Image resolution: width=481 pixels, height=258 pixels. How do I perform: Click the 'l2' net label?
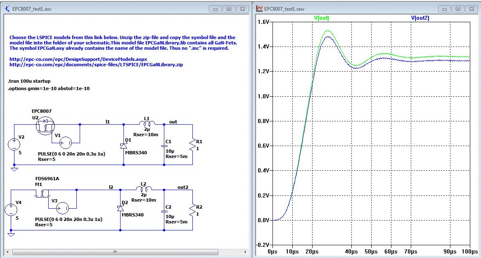111,187
